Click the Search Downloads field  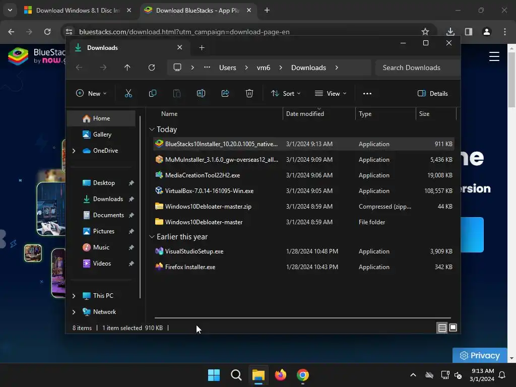418,68
